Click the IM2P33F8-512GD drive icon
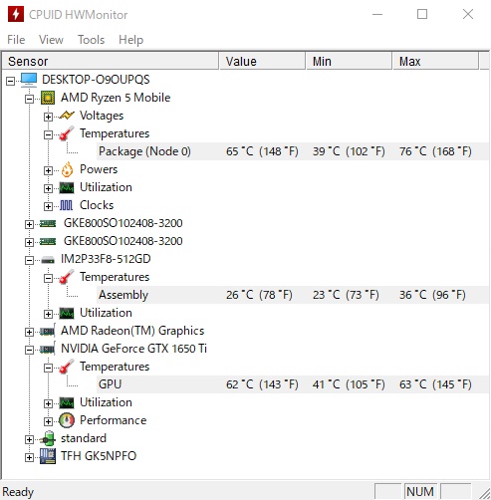This screenshot has height=500, width=491. click(x=48, y=260)
